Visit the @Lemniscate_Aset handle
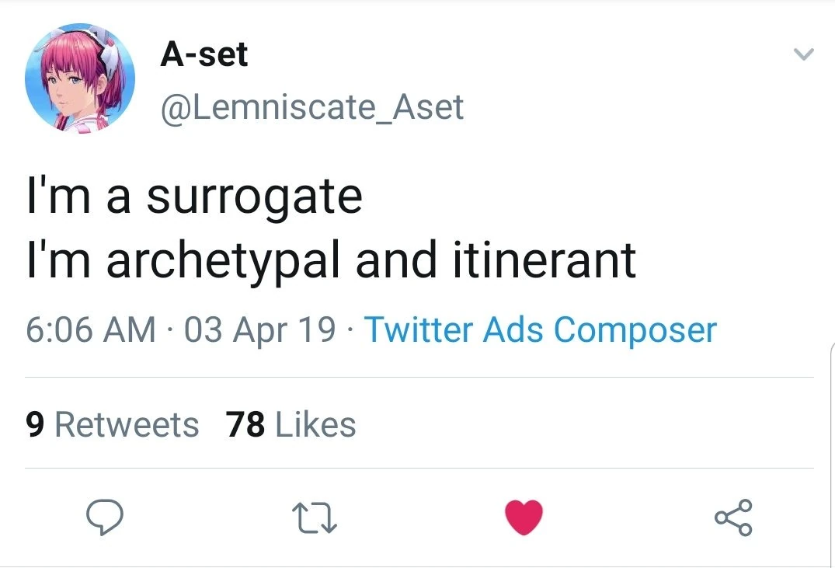 click(x=311, y=106)
